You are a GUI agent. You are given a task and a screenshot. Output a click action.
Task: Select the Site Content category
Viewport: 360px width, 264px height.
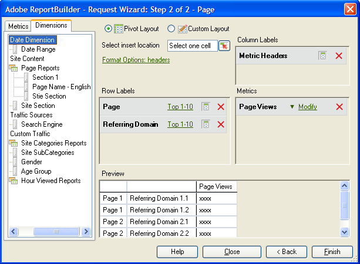27,59
